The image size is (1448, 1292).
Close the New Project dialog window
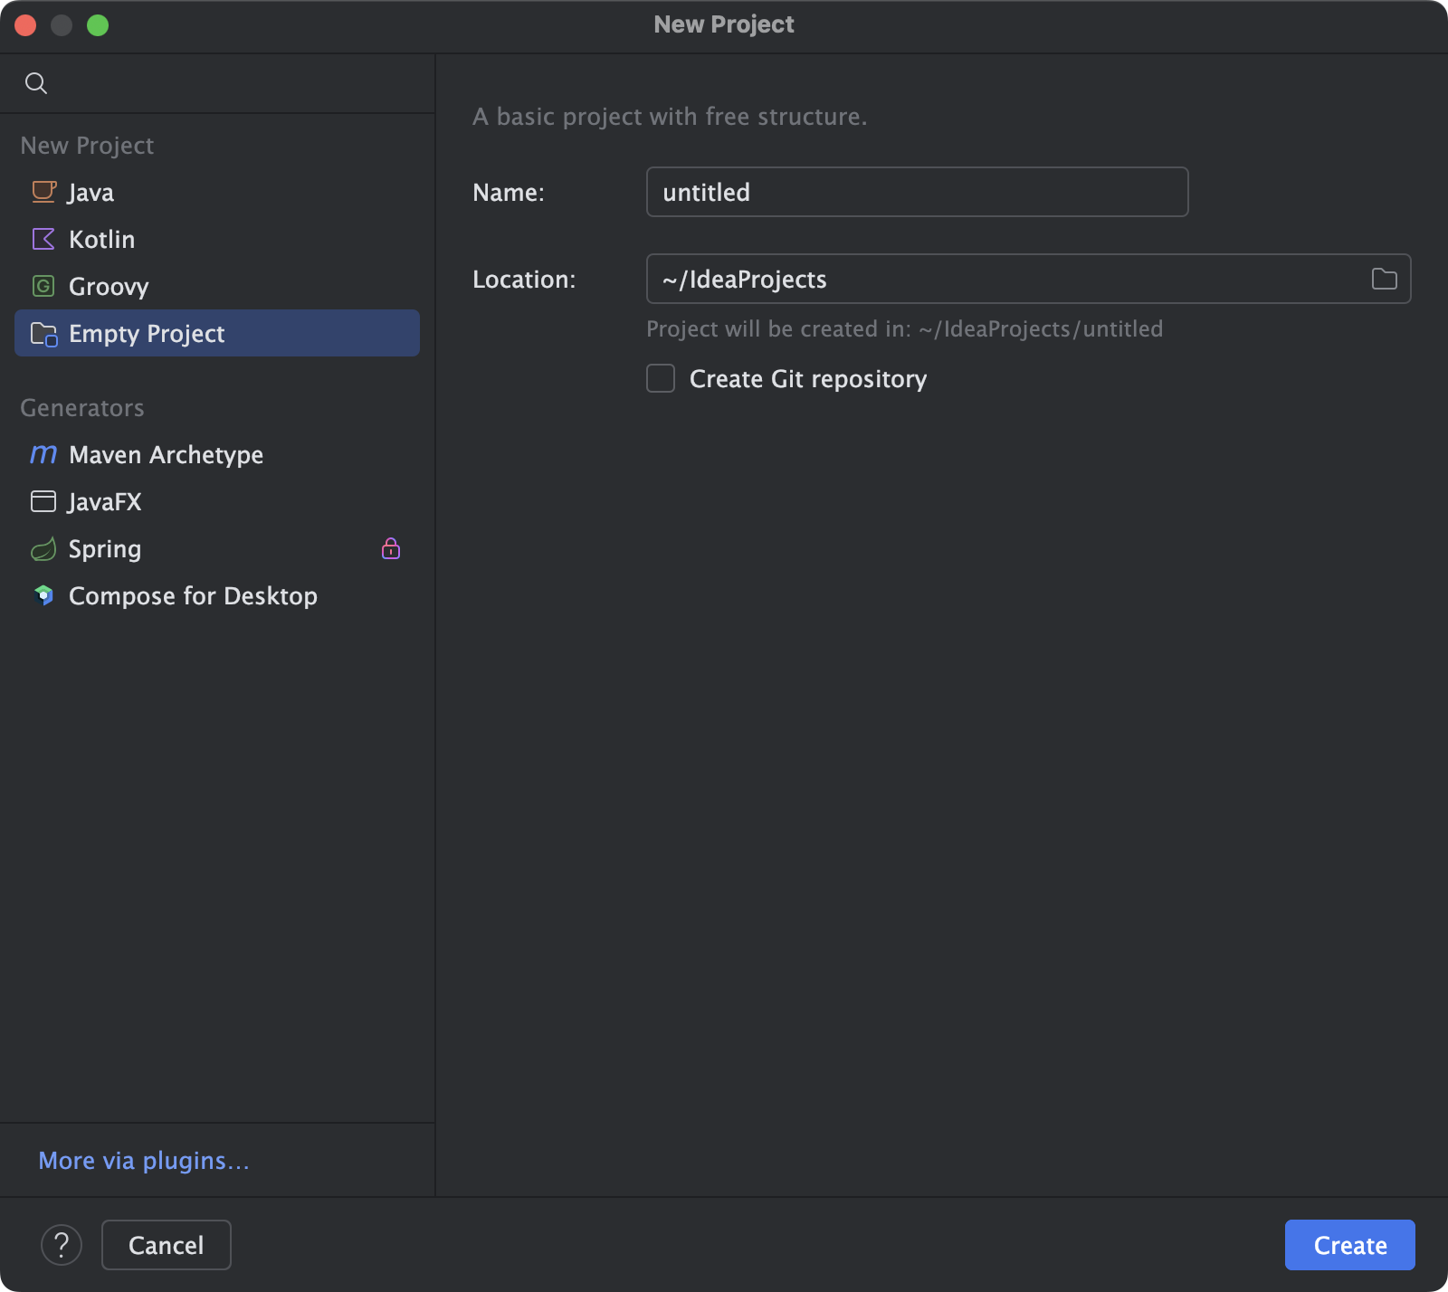pyautogui.click(x=25, y=25)
